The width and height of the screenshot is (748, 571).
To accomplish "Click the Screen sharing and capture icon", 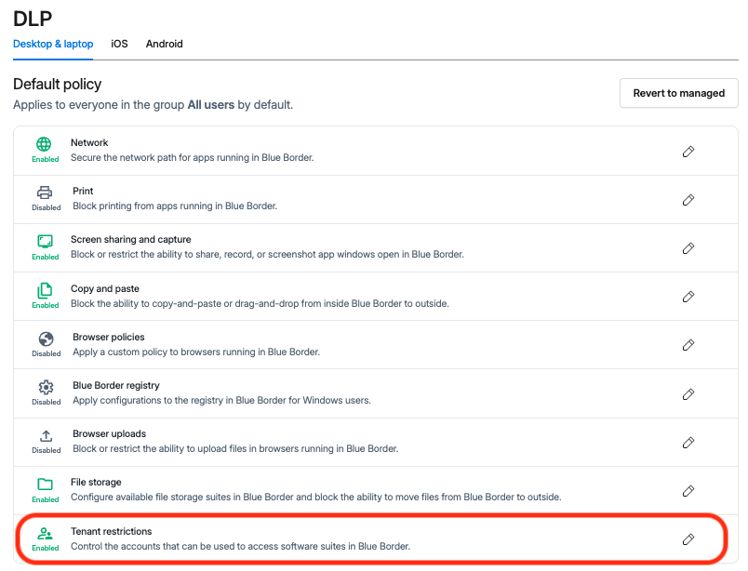I will pos(45,242).
